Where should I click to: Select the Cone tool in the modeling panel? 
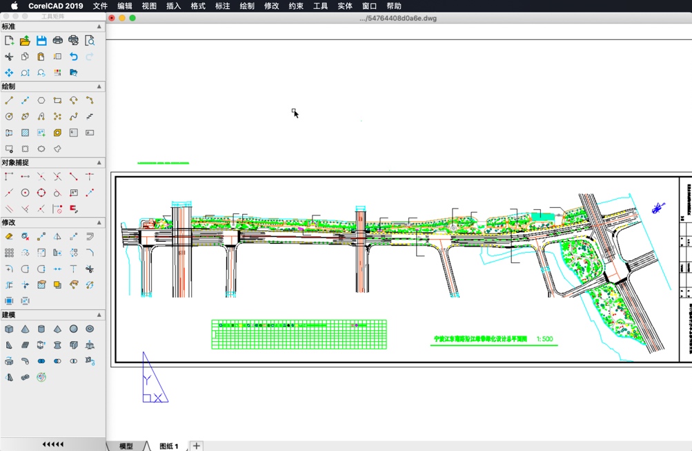pyautogui.click(x=26, y=329)
